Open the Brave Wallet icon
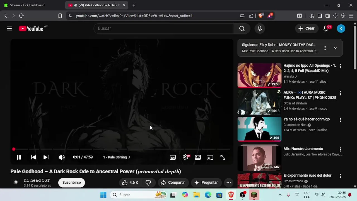The width and height of the screenshot is (357, 201). pos(328,16)
